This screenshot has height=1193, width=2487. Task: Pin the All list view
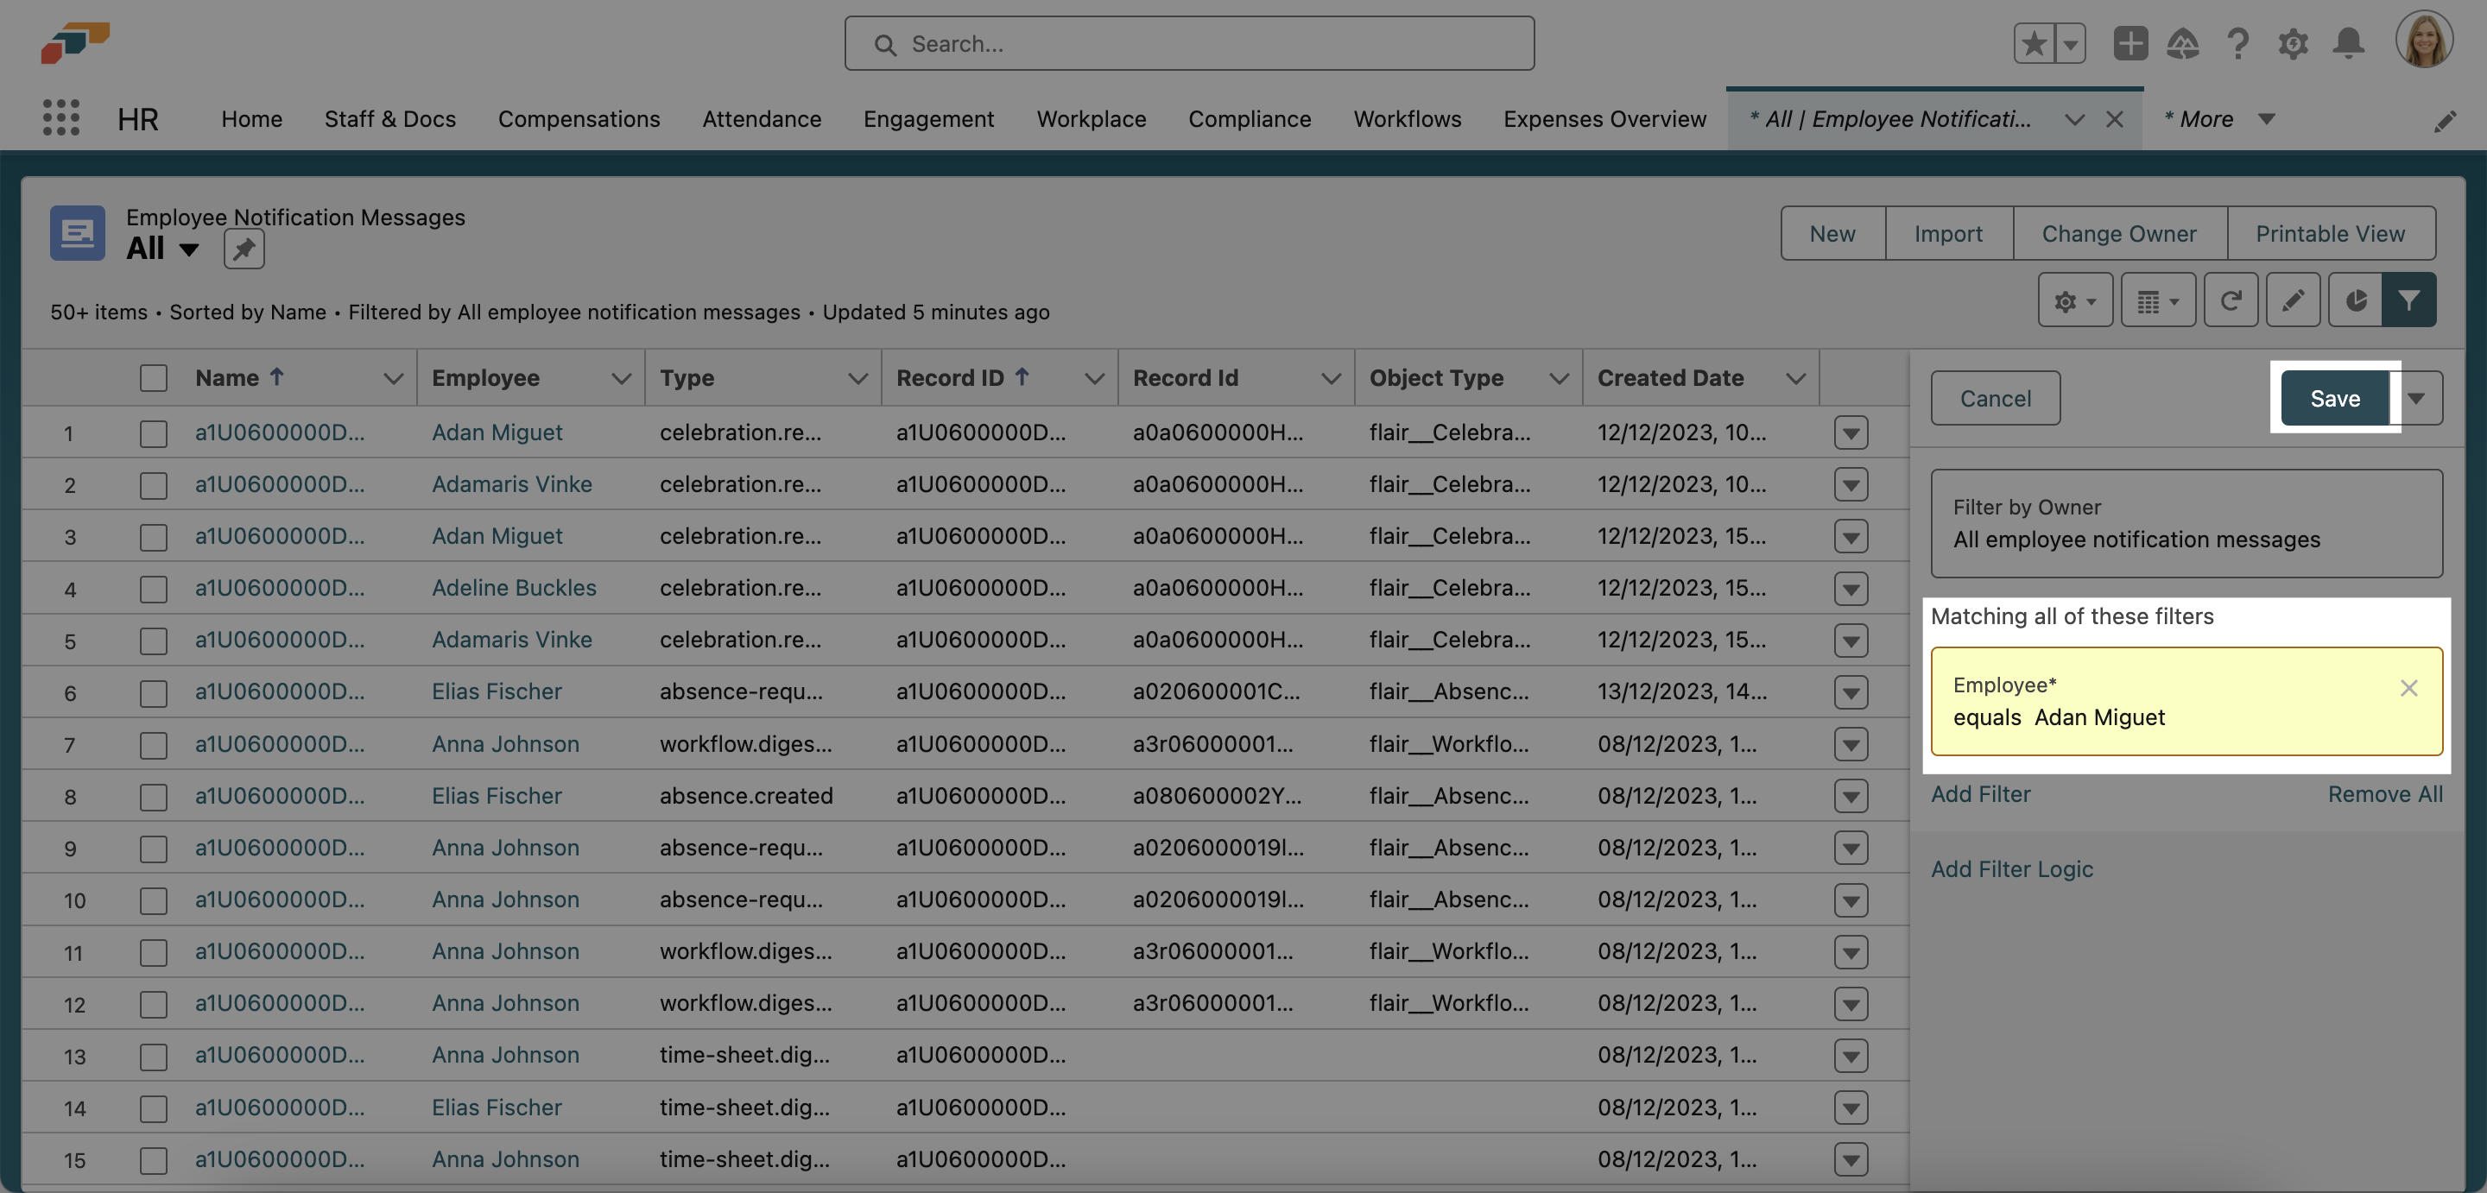point(244,248)
